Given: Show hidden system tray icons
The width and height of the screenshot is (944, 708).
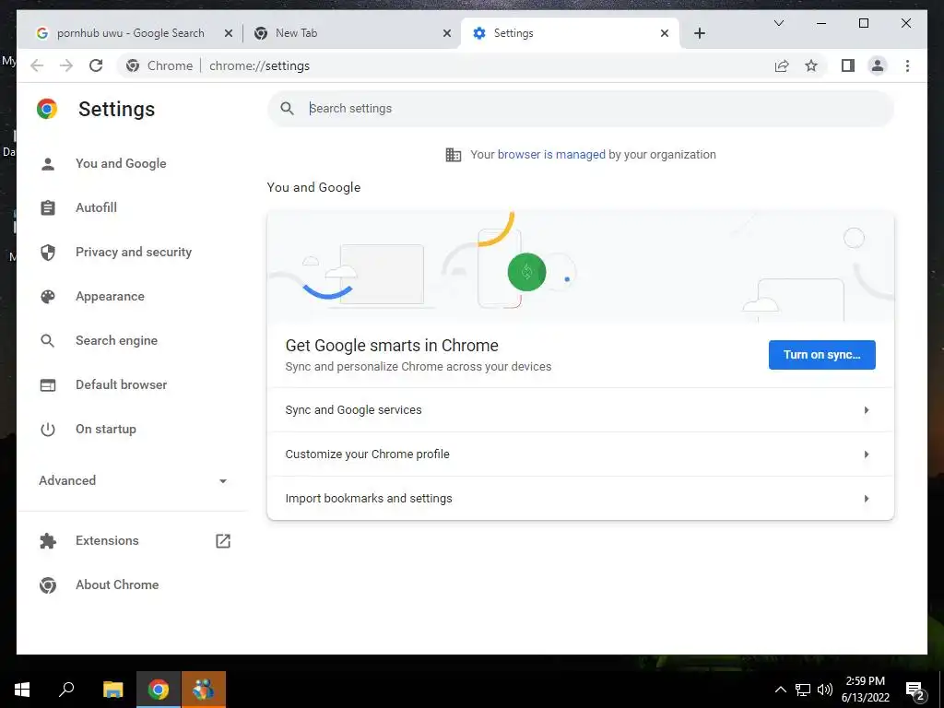Looking at the screenshot, I should point(780,690).
